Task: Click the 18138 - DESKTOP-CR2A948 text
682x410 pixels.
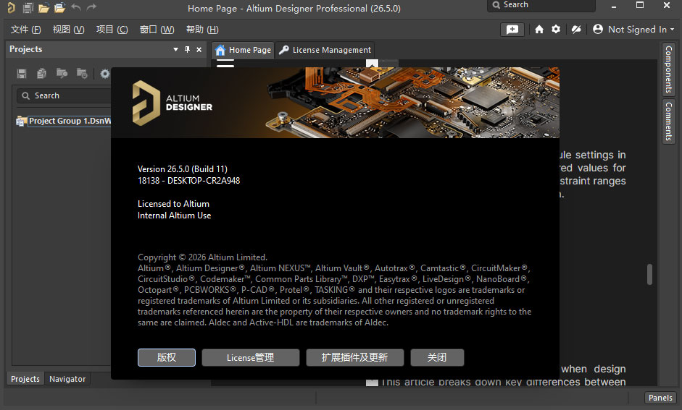Action: point(188,181)
